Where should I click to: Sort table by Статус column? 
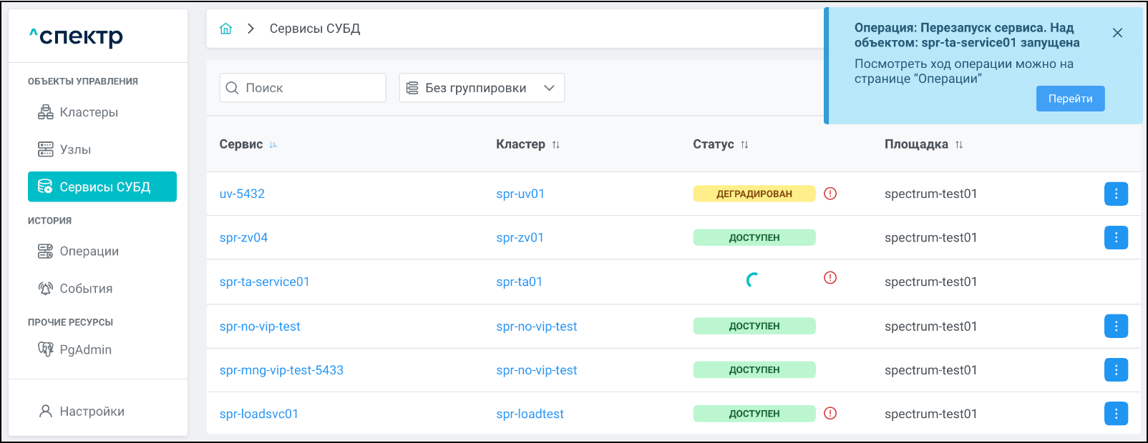(x=744, y=145)
